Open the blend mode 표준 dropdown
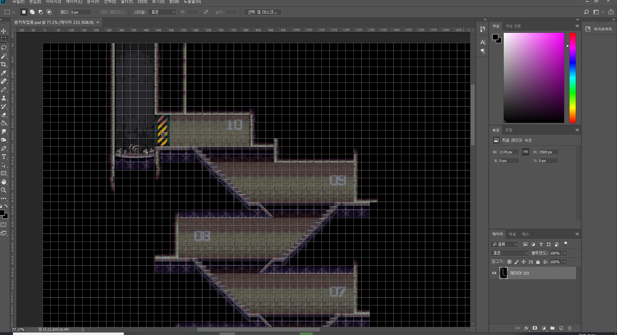This screenshot has width=617, height=335. [510, 253]
